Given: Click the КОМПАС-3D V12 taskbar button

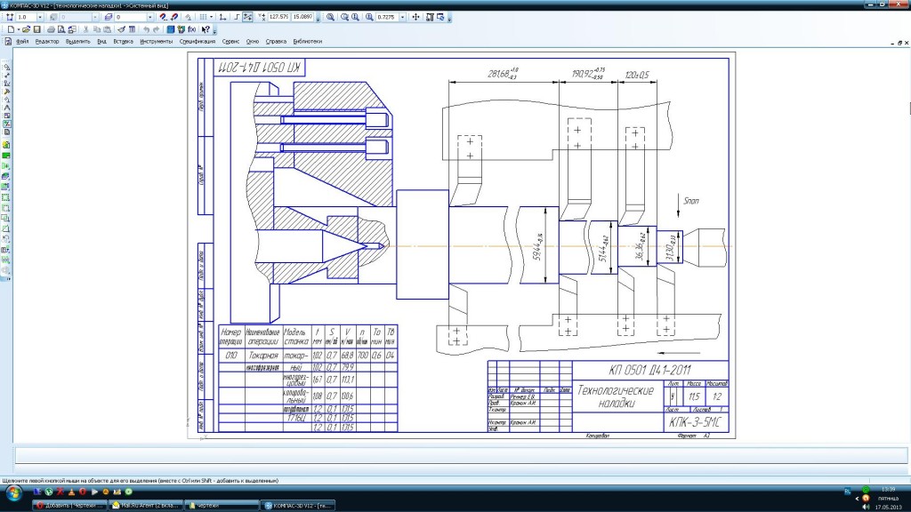Looking at the screenshot, I should point(298,506).
